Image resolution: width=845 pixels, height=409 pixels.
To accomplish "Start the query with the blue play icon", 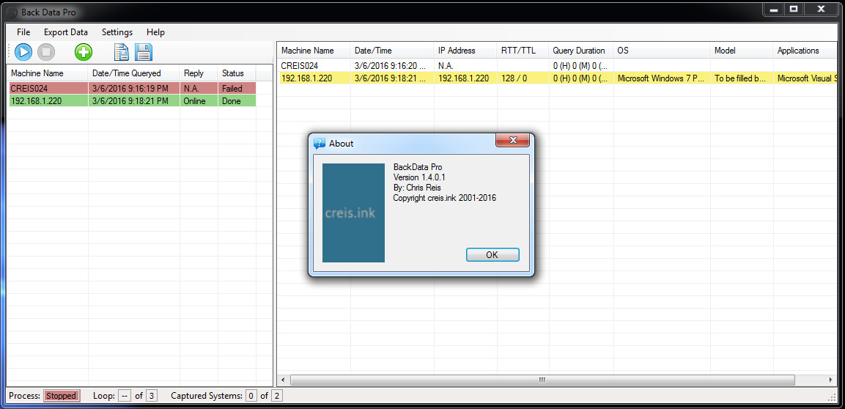I will click(x=23, y=52).
